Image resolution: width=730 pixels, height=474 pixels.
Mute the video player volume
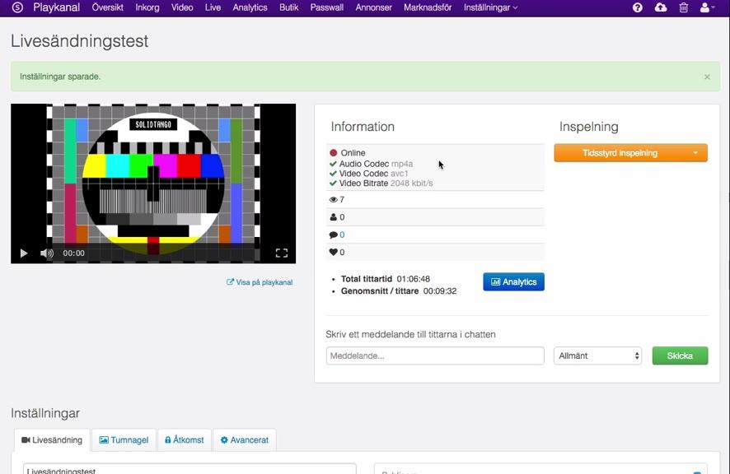tap(47, 253)
